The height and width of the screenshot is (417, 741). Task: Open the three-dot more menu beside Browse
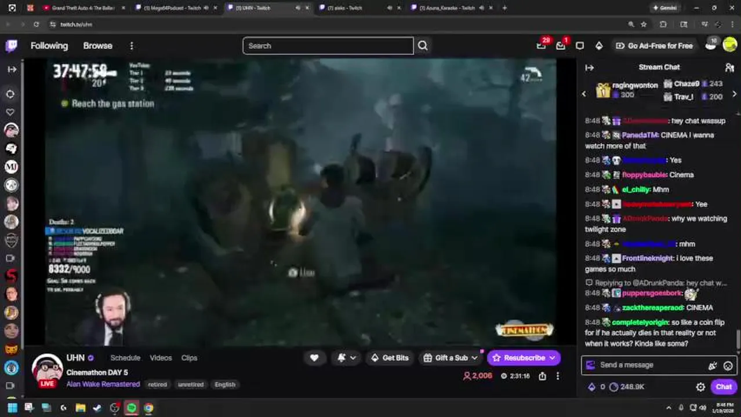[x=132, y=46]
